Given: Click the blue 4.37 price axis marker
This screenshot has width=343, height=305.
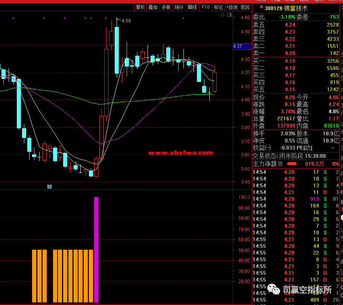Looking at the screenshot, I should pos(242,46).
